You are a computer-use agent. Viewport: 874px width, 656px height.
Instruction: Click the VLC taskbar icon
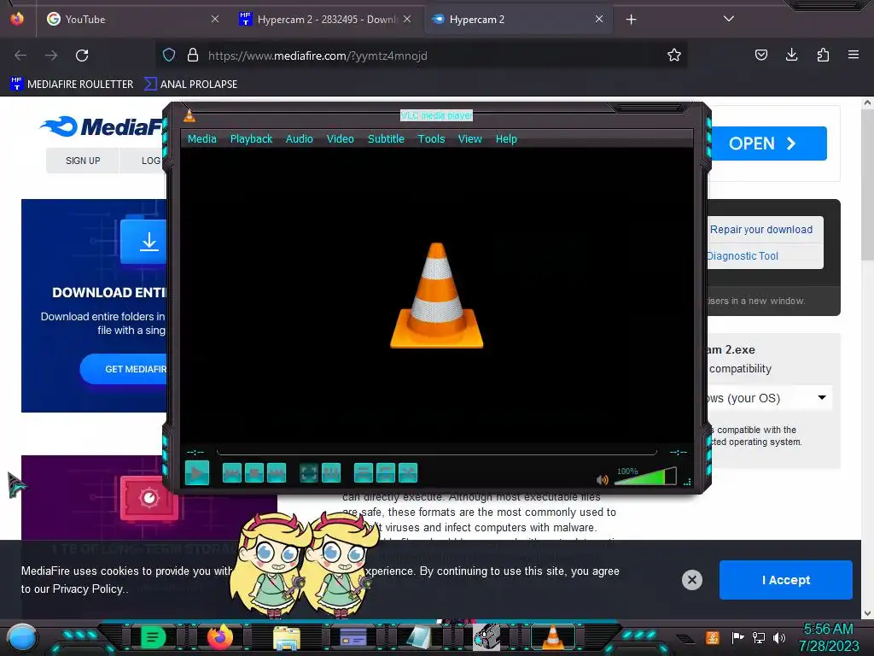(552, 637)
